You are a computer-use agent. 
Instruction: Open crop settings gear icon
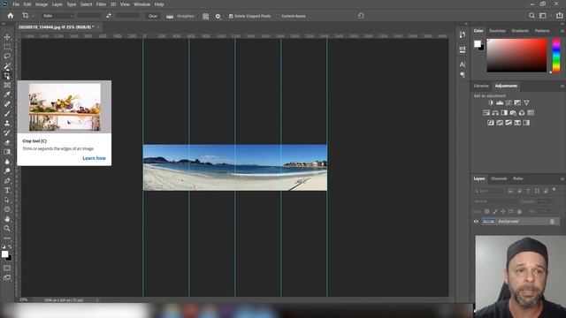[218, 16]
